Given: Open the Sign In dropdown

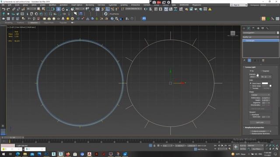Looking at the screenshot, I should tap(239, 5).
